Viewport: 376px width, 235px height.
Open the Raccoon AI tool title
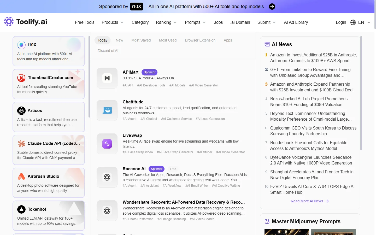134,169
